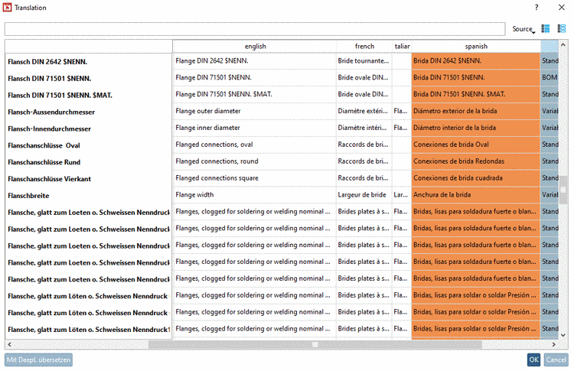The image size is (574, 371).
Task: Click the Flange outer diameter english cell
Action: click(x=255, y=111)
